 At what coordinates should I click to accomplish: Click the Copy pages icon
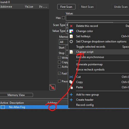pos(71,82)
